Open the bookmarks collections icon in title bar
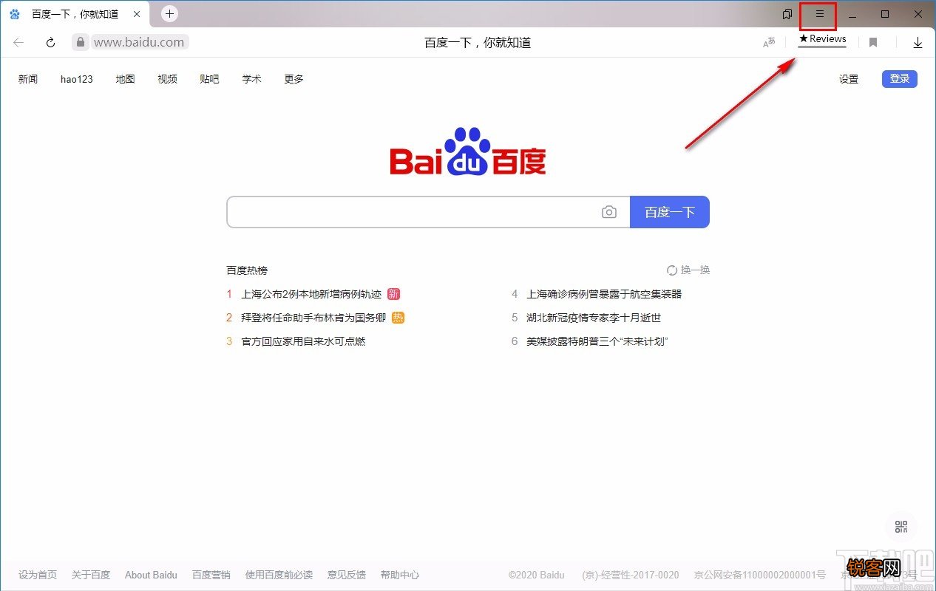Viewport: 936px width, 591px height. point(787,14)
